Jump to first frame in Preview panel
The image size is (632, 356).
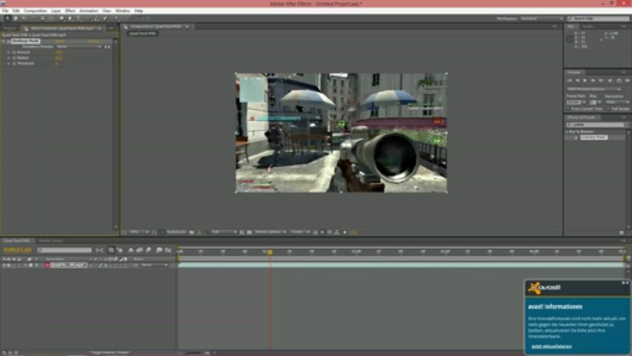click(570, 80)
